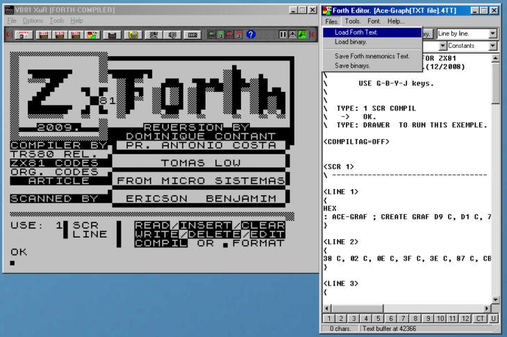Click screen button 12 in Forth Editor
Image resolution: width=507 pixels, height=337 pixels.
pyautogui.click(x=465, y=318)
